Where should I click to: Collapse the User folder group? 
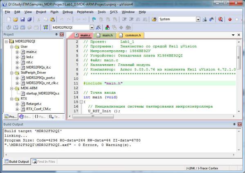coord(12,47)
